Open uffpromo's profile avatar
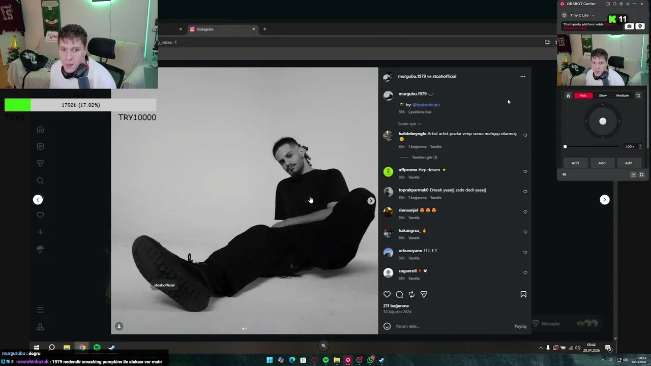Viewport: 651px width, 366px height. [x=388, y=172]
